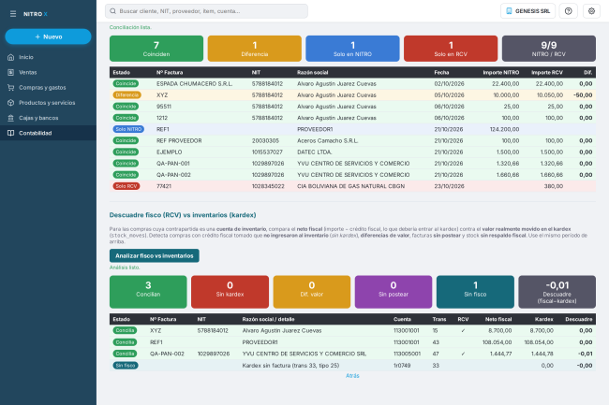Open the GENESIS SRL company selector
The width and height of the screenshot is (609, 405).
527,11
